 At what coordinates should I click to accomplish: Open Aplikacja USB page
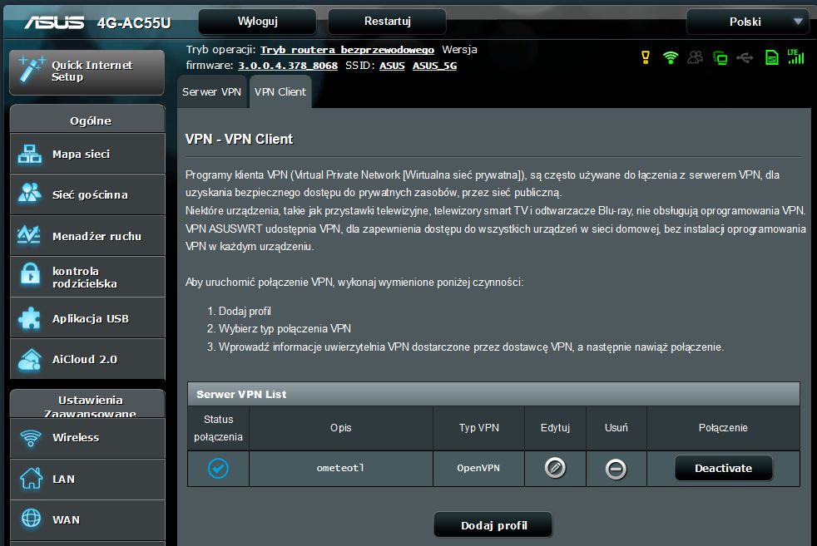87,318
